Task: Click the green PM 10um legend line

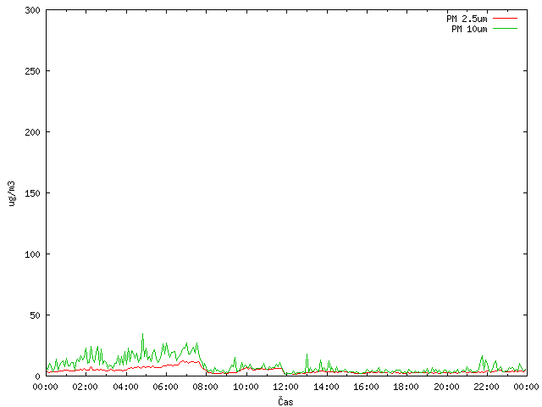Action: [x=505, y=28]
